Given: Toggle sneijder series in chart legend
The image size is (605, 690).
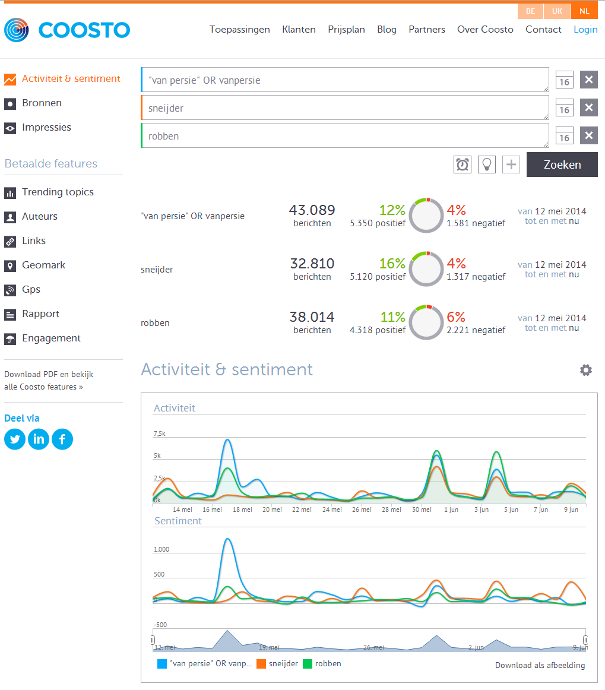Looking at the screenshot, I should 277,664.
